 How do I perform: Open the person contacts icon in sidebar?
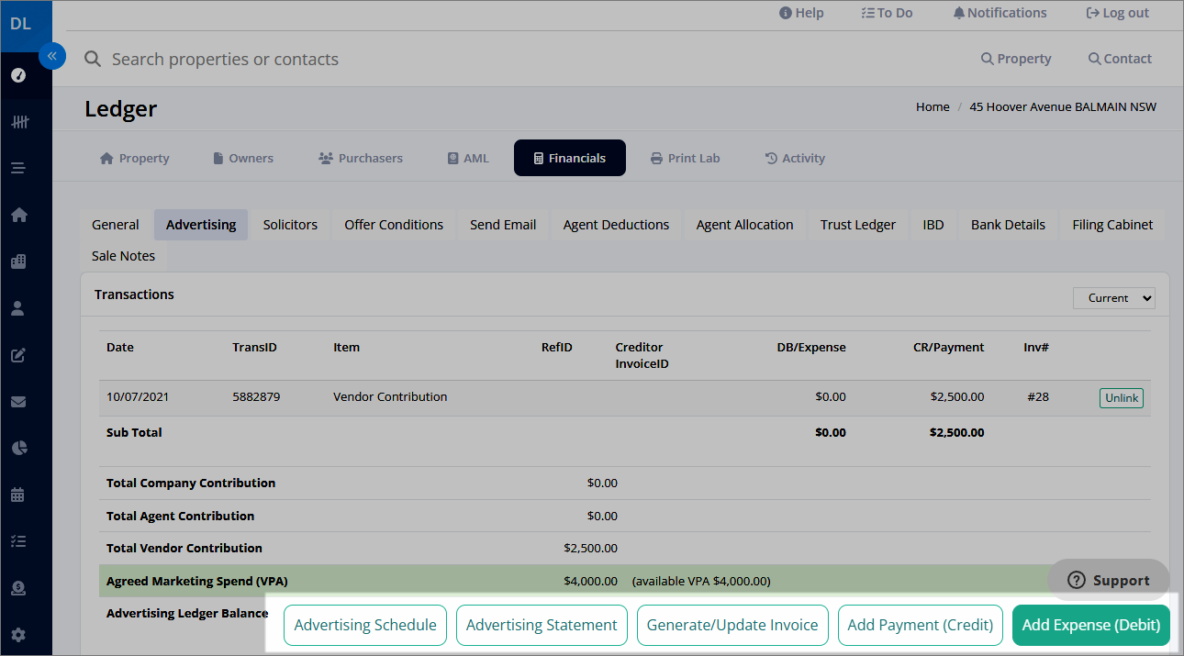[x=18, y=308]
